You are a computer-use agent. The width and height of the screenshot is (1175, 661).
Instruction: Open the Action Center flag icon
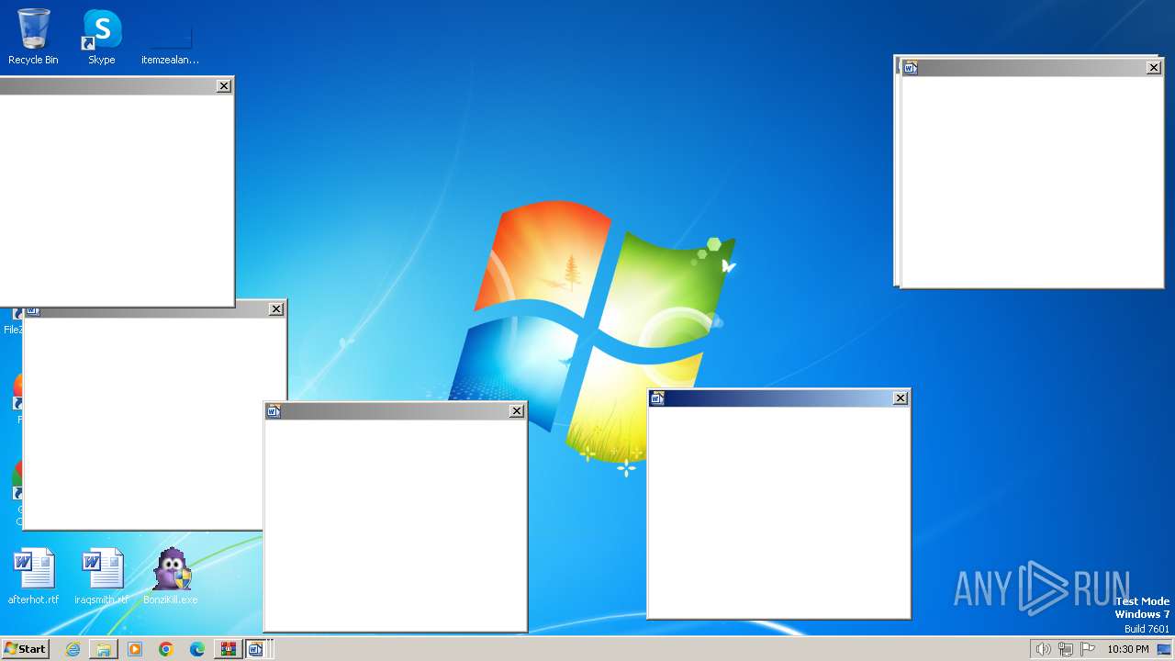[x=1088, y=649]
